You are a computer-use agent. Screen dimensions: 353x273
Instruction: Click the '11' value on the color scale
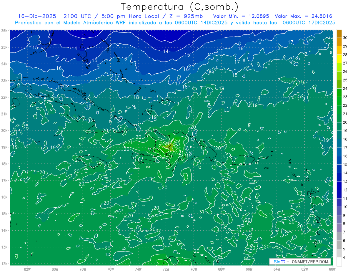pyautogui.click(x=345, y=198)
